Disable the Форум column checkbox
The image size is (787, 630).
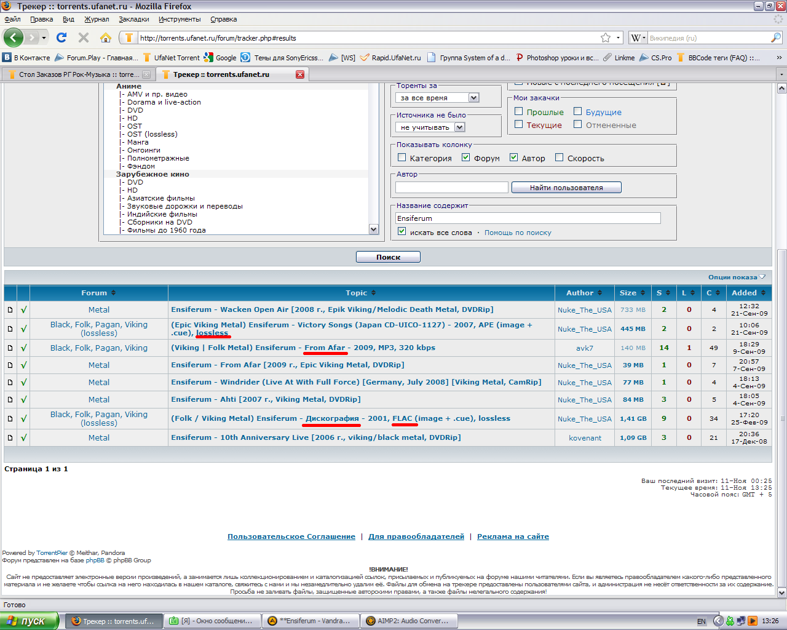point(466,157)
